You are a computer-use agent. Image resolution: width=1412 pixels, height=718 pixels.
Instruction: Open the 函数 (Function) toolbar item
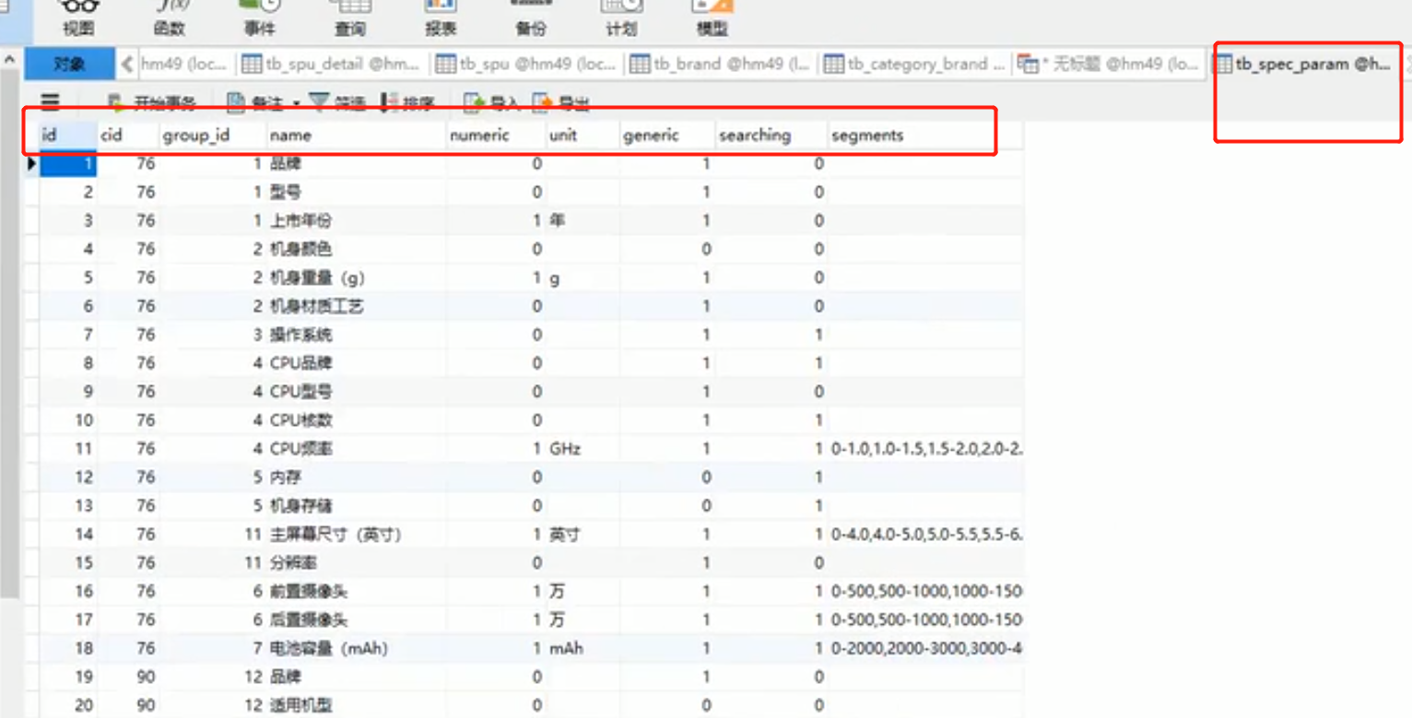(169, 18)
